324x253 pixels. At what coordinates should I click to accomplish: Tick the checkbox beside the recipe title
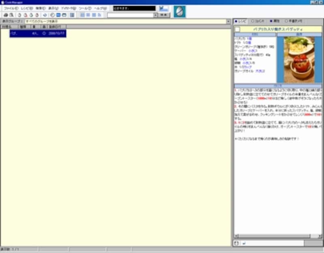click(237, 29)
